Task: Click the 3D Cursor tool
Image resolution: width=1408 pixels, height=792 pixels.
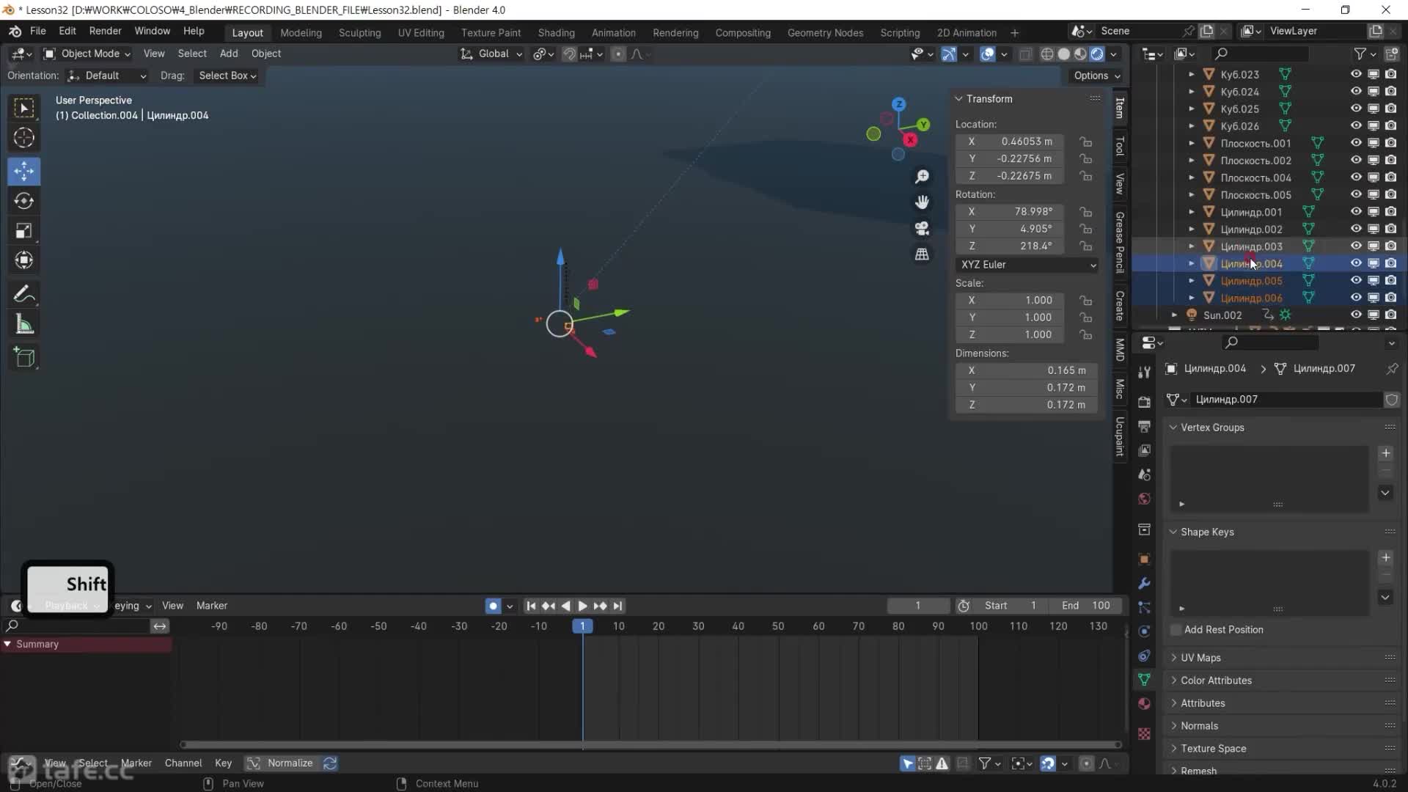Action: (x=23, y=138)
